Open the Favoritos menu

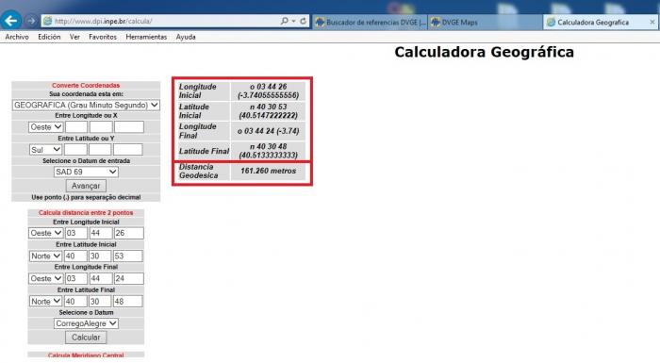tap(103, 37)
